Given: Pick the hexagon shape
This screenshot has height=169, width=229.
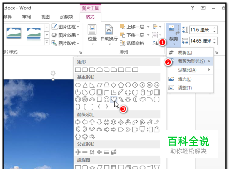Looking at the screenshot, I should pos(128,85).
